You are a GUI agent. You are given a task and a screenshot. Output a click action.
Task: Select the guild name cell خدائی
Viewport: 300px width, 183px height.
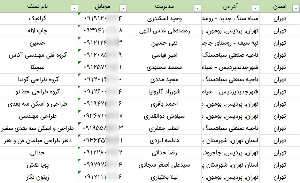click(x=39, y=153)
